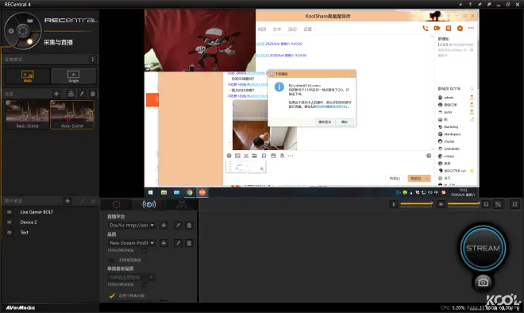The width and height of the screenshot is (524, 313).
Task: Open the audio mixer icon
Action: [x=498, y=204]
